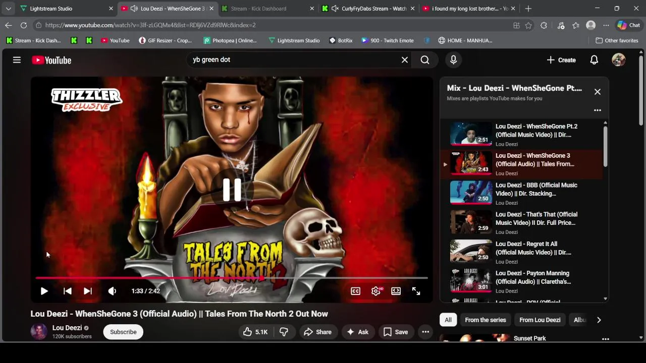This screenshot has width=646, height=363.
Task: Share the video
Action: (x=318, y=332)
